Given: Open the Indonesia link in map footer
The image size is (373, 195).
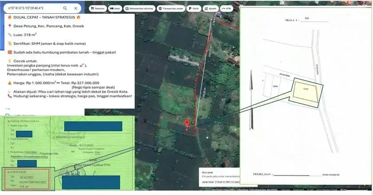Looking at the screenshot, I should coord(285,190).
